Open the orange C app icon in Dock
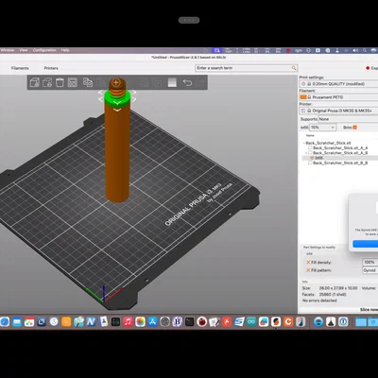 click(288, 322)
